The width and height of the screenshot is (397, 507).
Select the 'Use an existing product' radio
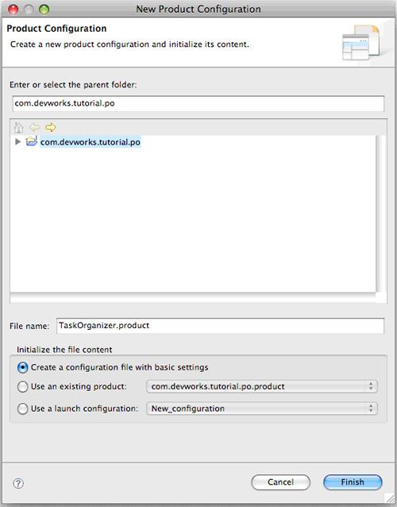pos(22,387)
